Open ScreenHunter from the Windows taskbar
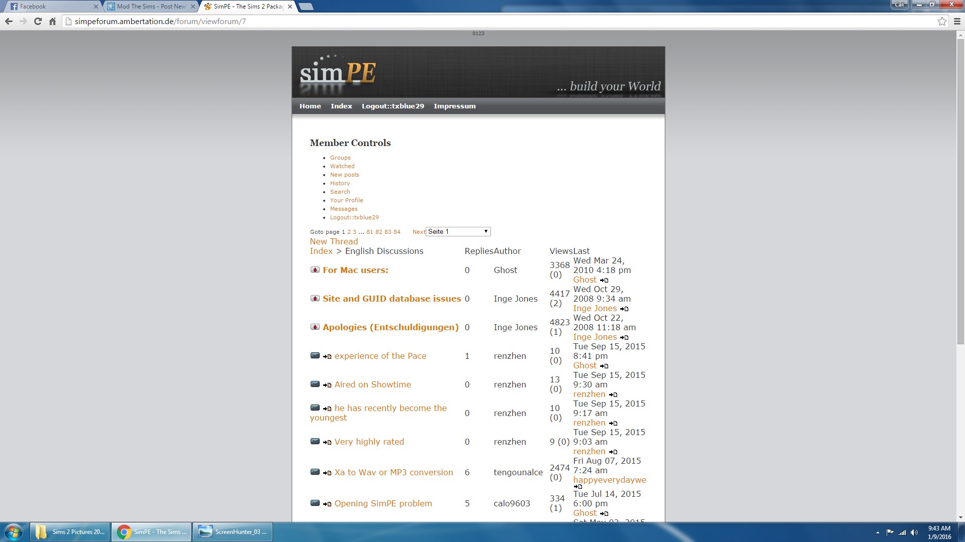Image resolution: width=965 pixels, height=542 pixels. pyautogui.click(x=233, y=532)
